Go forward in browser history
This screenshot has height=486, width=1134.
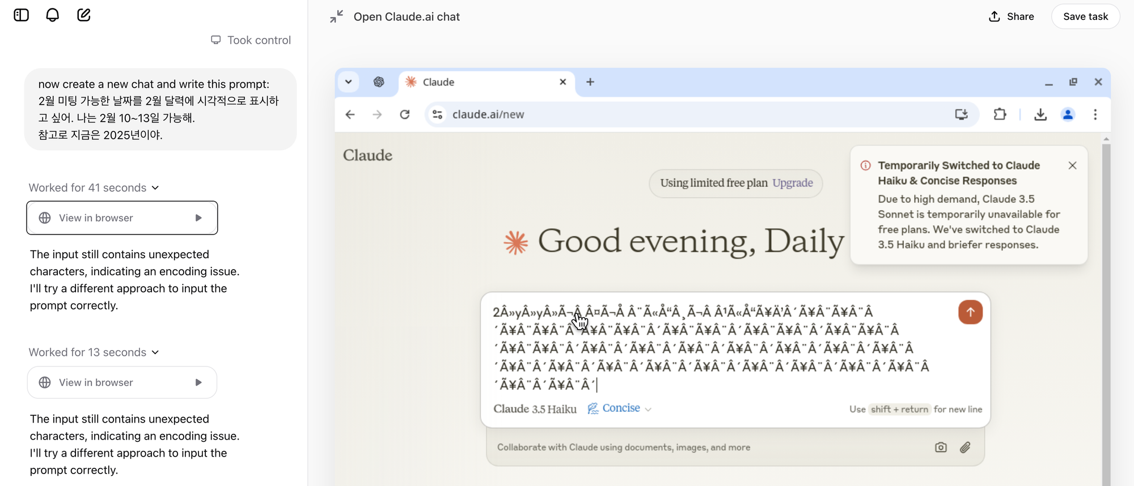point(378,114)
